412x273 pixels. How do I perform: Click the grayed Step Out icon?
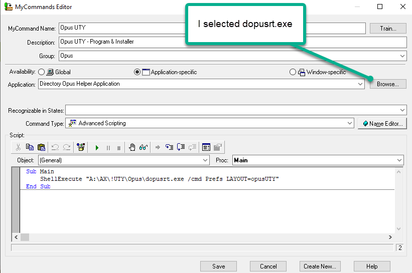193,147
